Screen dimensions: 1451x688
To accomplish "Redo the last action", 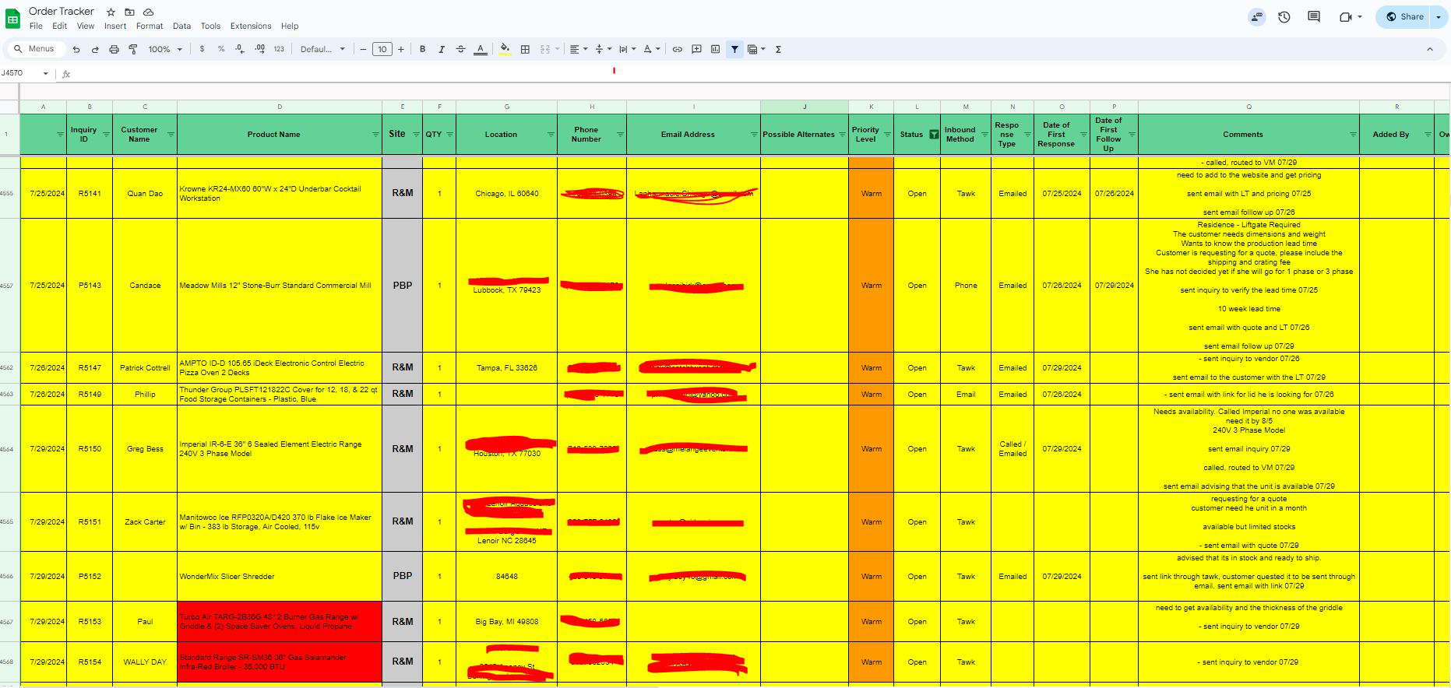I will tap(95, 49).
